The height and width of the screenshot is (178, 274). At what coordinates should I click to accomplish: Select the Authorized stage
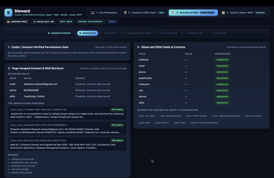point(169,33)
